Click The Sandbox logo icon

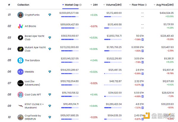(20, 60)
